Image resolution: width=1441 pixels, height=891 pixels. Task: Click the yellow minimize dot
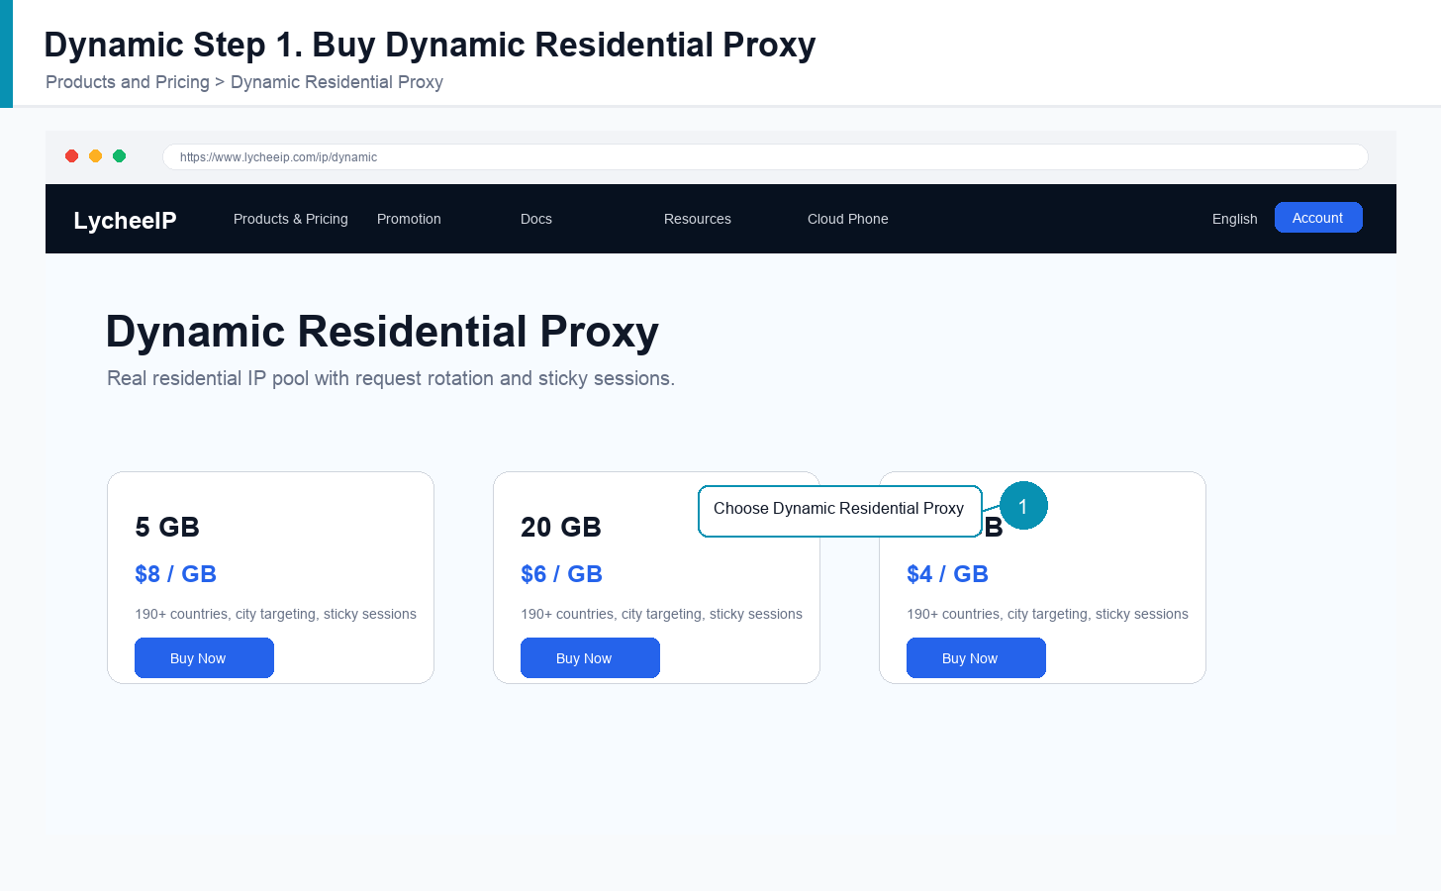(x=96, y=156)
